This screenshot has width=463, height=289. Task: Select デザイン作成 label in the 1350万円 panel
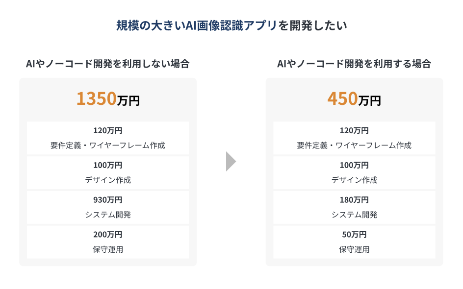108,180
